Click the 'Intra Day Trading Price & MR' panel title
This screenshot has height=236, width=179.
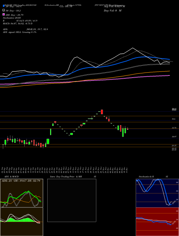pos(66,177)
